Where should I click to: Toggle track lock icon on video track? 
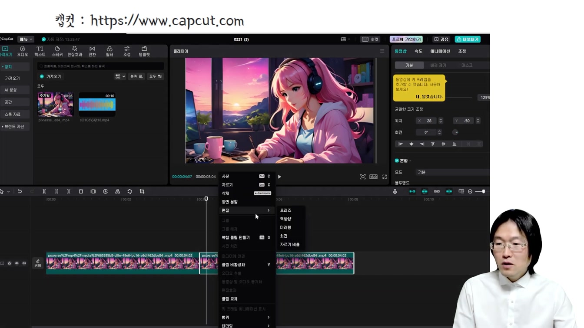9,263
